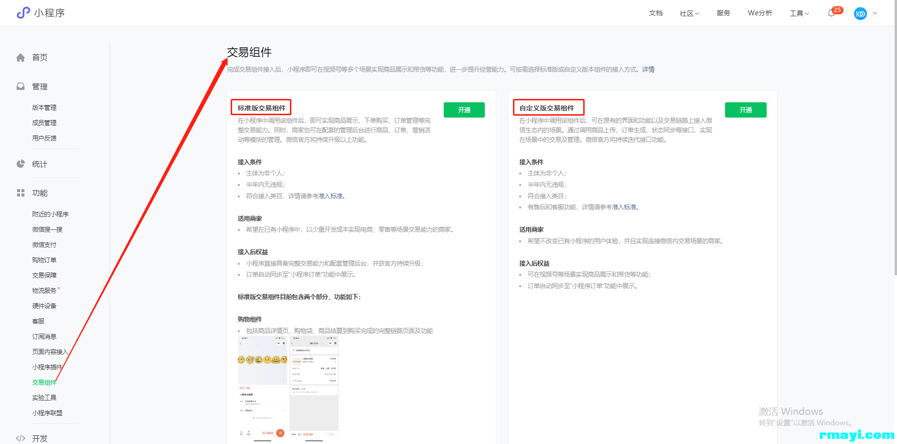
Task: Click the 首页 home icon
Action: pos(21,57)
